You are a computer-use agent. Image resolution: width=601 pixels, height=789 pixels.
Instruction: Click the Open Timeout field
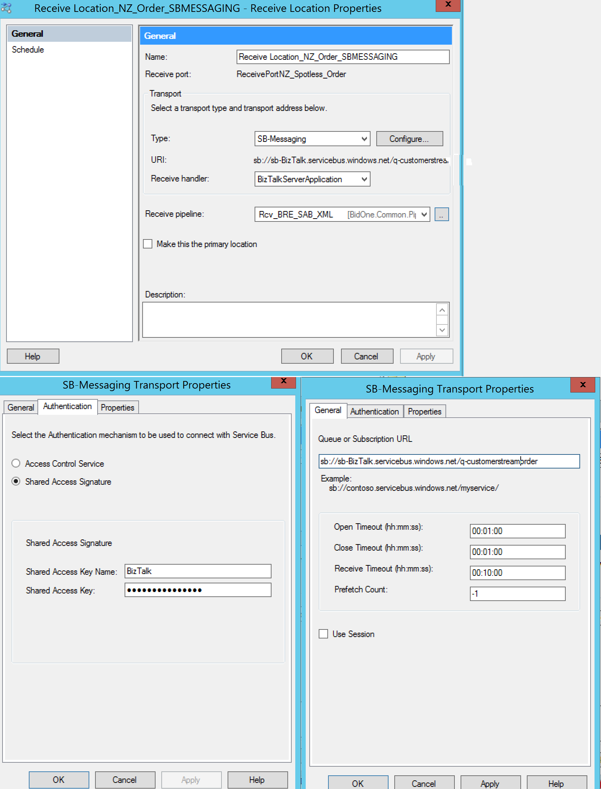tap(517, 531)
